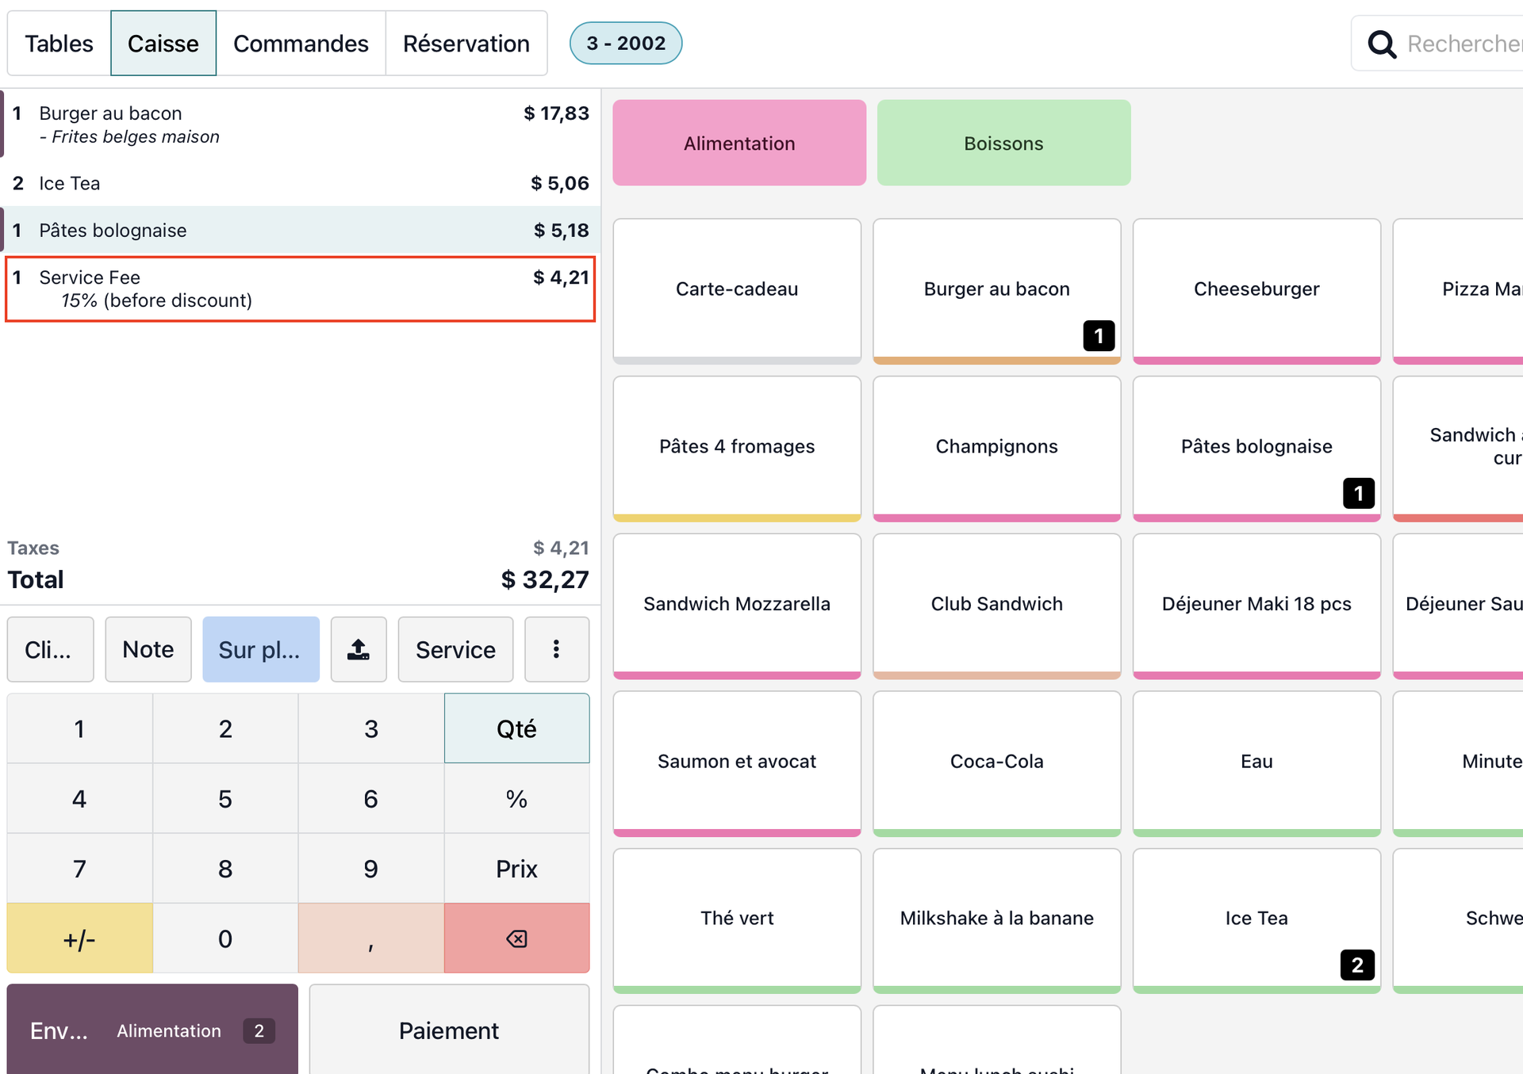Filter by Boissons category
The width and height of the screenshot is (1523, 1074).
coord(1003,143)
